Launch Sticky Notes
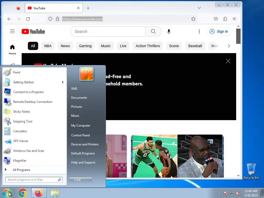 pos(35,111)
